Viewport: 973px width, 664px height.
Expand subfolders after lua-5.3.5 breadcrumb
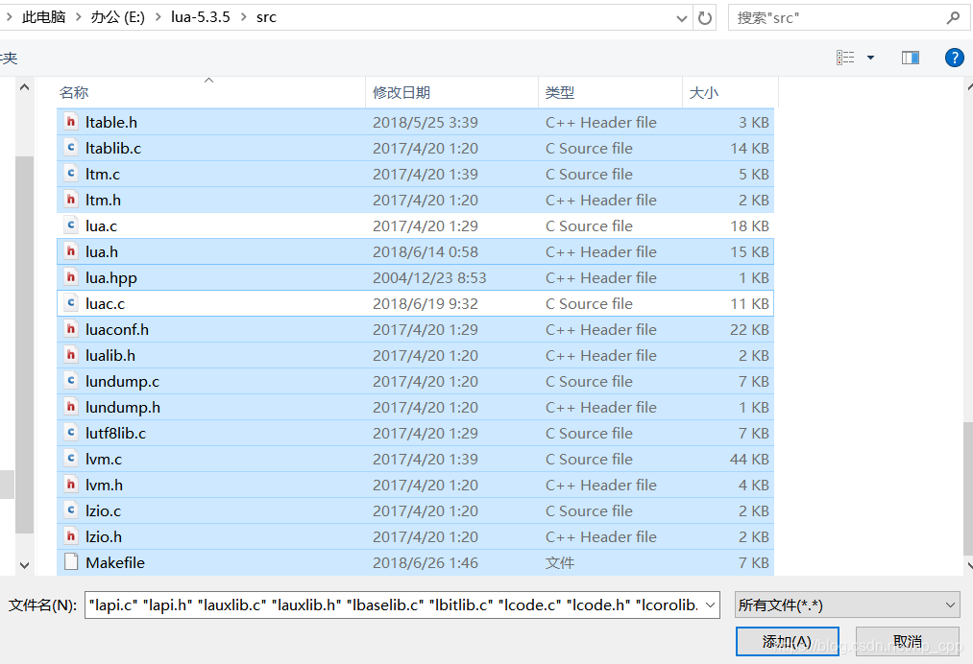point(243,17)
